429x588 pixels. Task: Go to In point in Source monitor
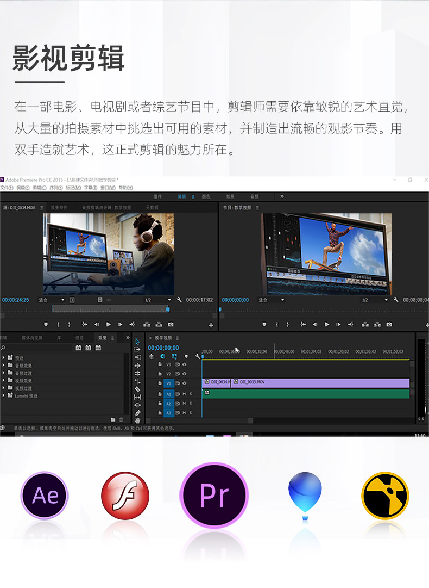click(85, 324)
